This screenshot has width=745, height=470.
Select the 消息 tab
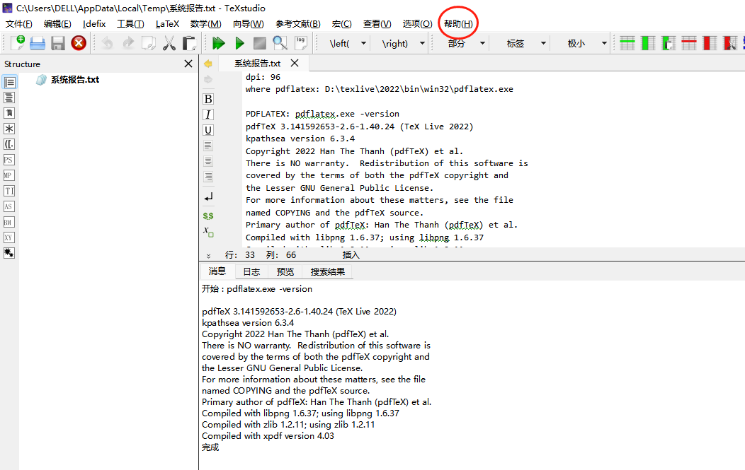tap(217, 271)
